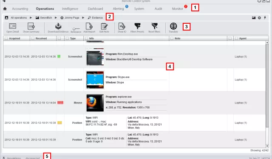Viewport: 272px width, 159px height.
Task: Go to the Home icon
Action: pos(5,8)
